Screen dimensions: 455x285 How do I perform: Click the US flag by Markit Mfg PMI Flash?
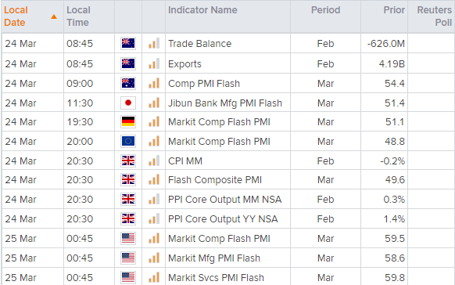[128, 258]
